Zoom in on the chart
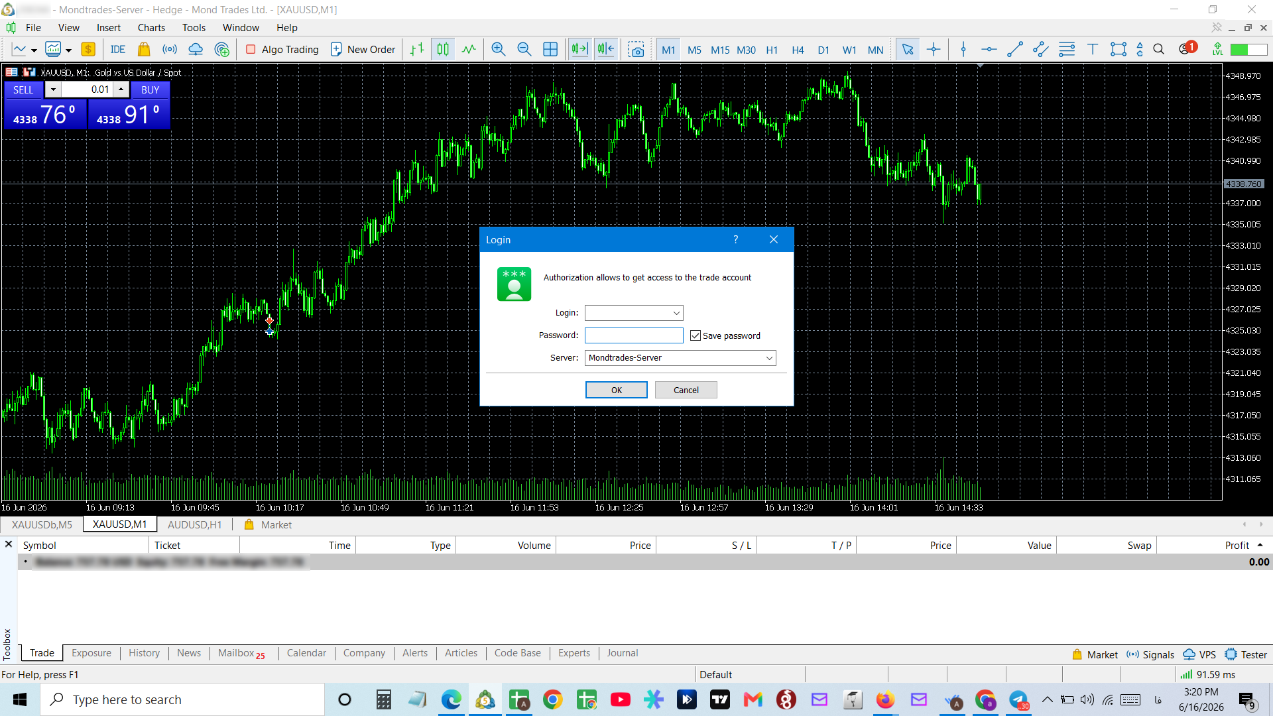1273x716 pixels. 498,50
